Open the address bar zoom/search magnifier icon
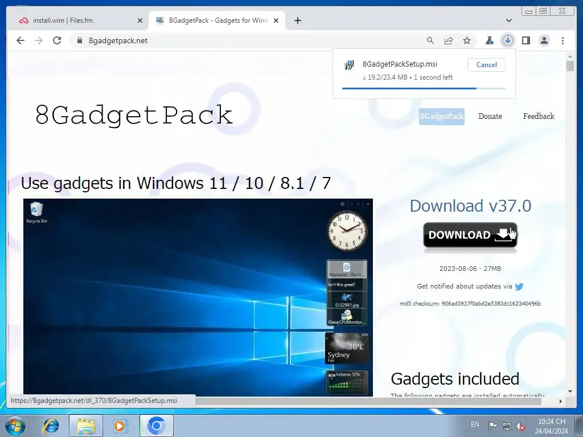This screenshot has height=437, width=583. tap(430, 40)
